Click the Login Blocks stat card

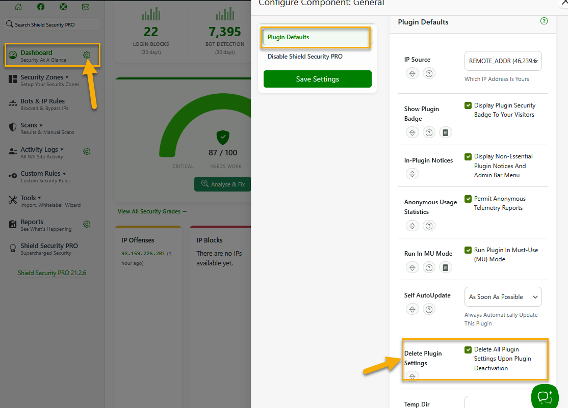click(x=151, y=32)
